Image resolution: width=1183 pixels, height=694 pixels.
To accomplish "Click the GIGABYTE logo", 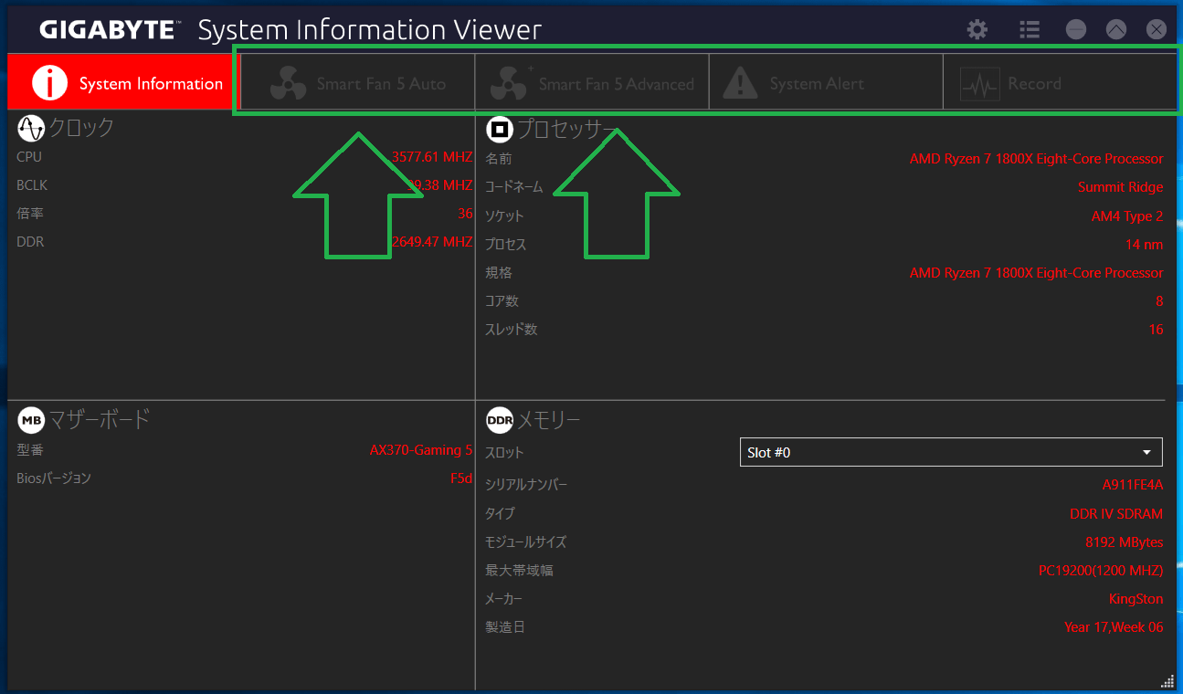I will (107, 30).
